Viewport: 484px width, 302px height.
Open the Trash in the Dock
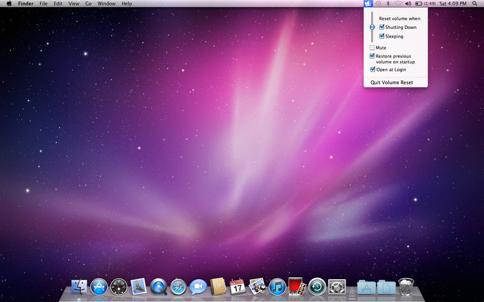(406, 286)
